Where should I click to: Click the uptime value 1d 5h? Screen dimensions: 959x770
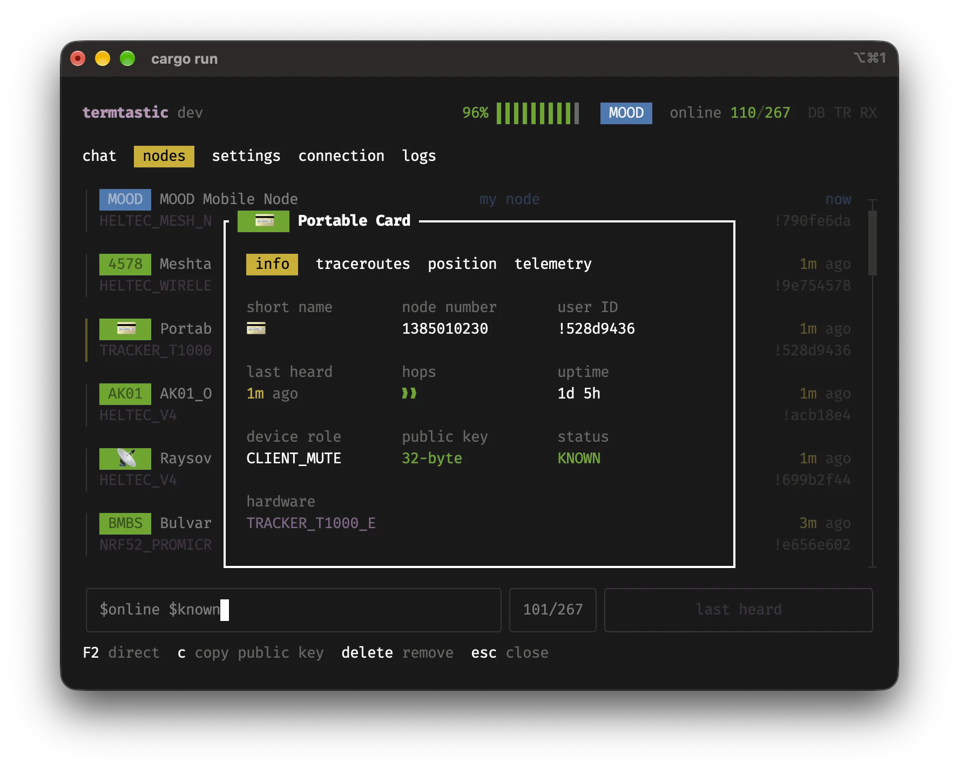coord(579,394)
